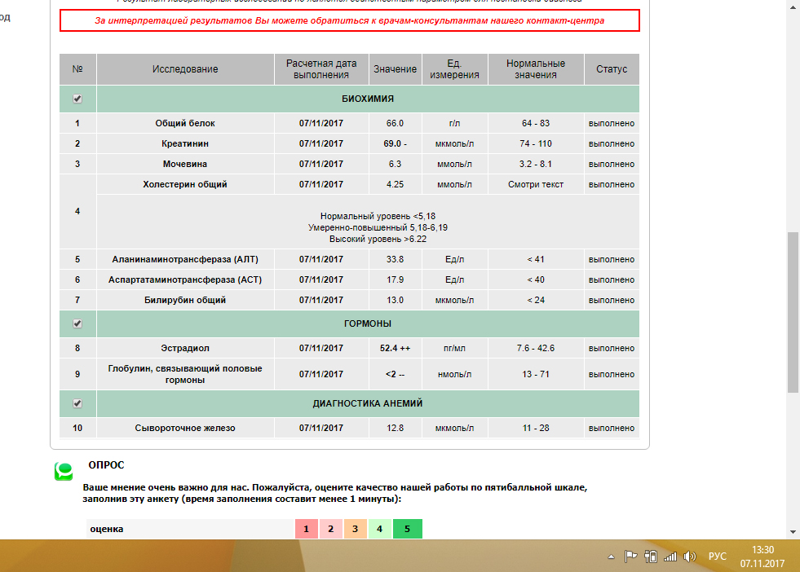The height and width of the screenshot is (572, 800).
Task: Click the Эстрадиол test row name
Action: [185, 348]
